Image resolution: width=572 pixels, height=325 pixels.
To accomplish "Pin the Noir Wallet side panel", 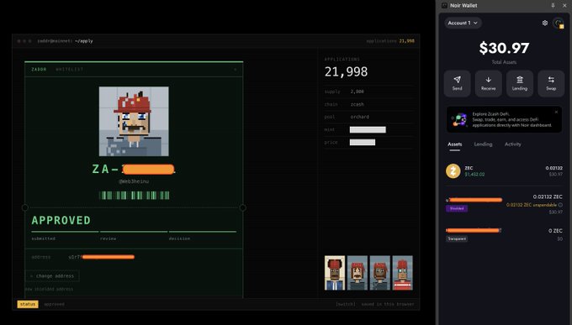I will [553, 6].
